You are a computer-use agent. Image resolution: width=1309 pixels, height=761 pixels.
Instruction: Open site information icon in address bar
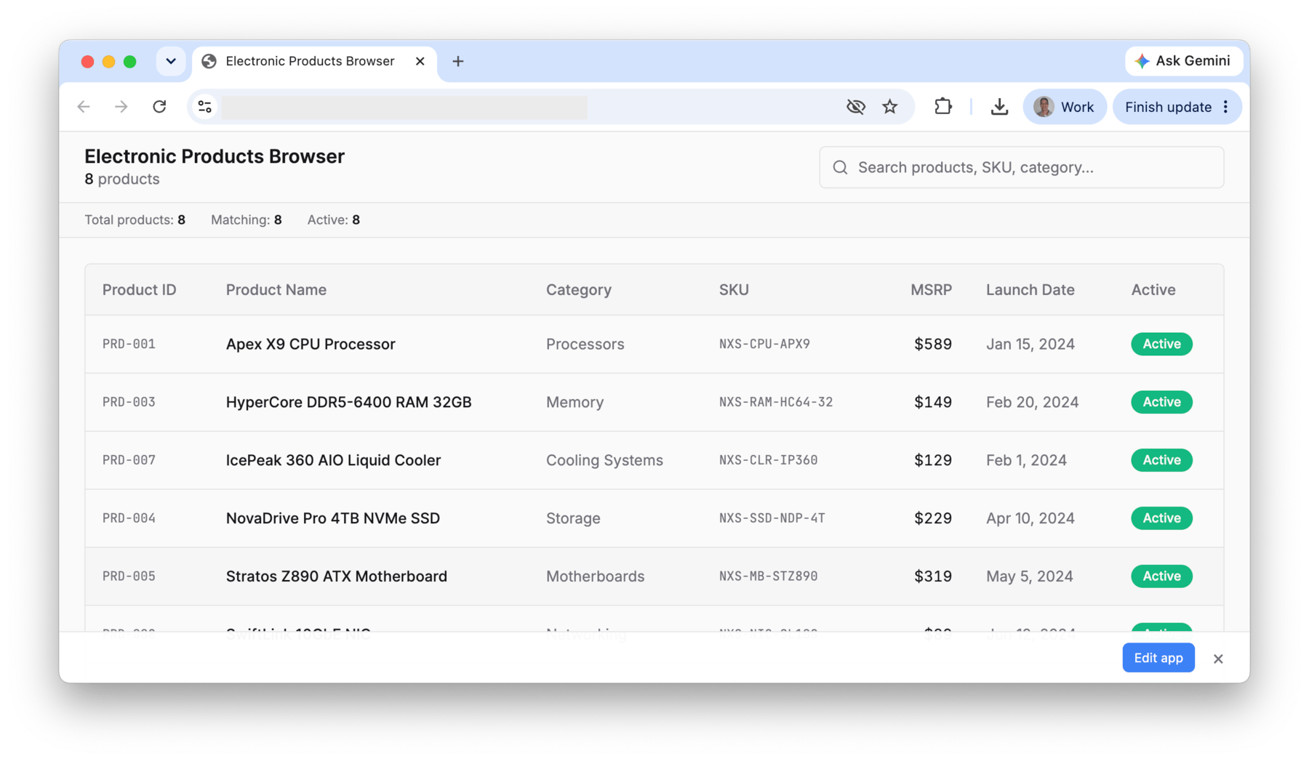[x=205, y=107]
